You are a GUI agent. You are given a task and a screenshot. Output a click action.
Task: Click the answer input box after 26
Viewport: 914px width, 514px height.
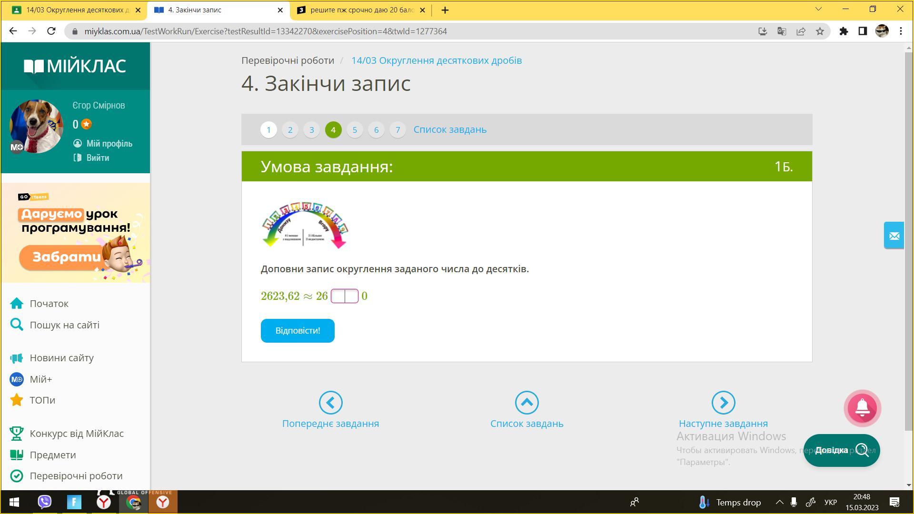click(x=344, y=296)
